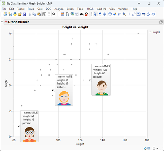Viewport: 164px width, 151px height.
Task: Select the Help question mark tool
Action: 100,14
